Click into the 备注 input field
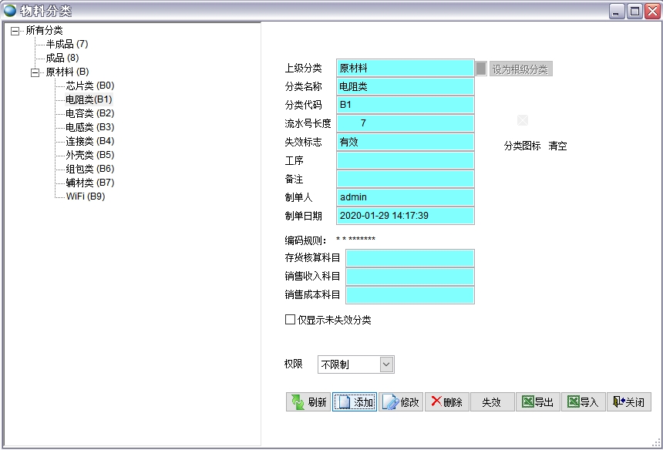 click(406, 179)
